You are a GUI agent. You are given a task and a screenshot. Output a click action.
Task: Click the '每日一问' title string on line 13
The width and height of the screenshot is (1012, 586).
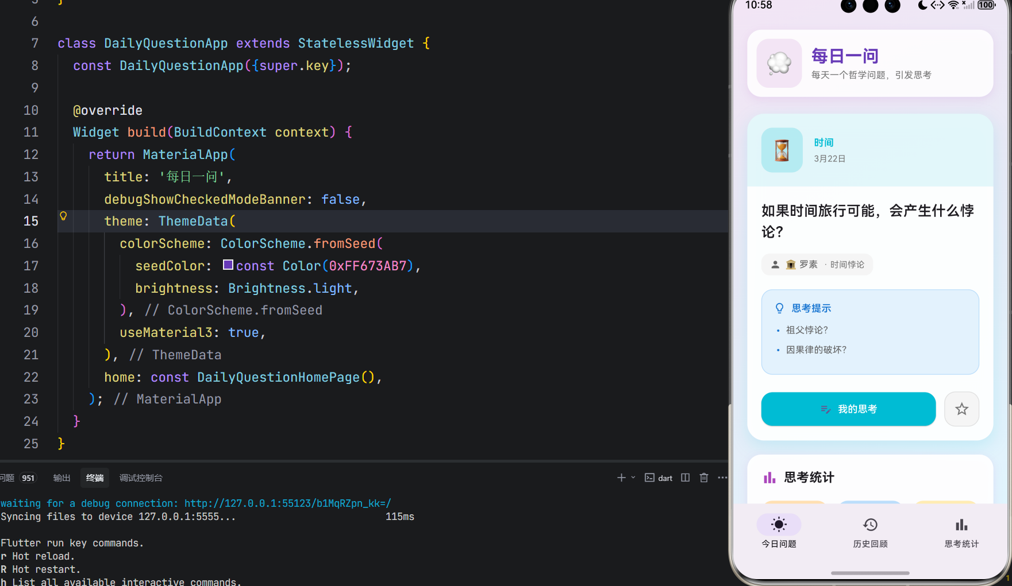coord(191,177)
